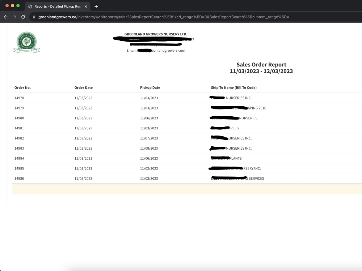Click ship-to name ending in SERVICES
The image size is (362, 271).
tap(237, 178)
